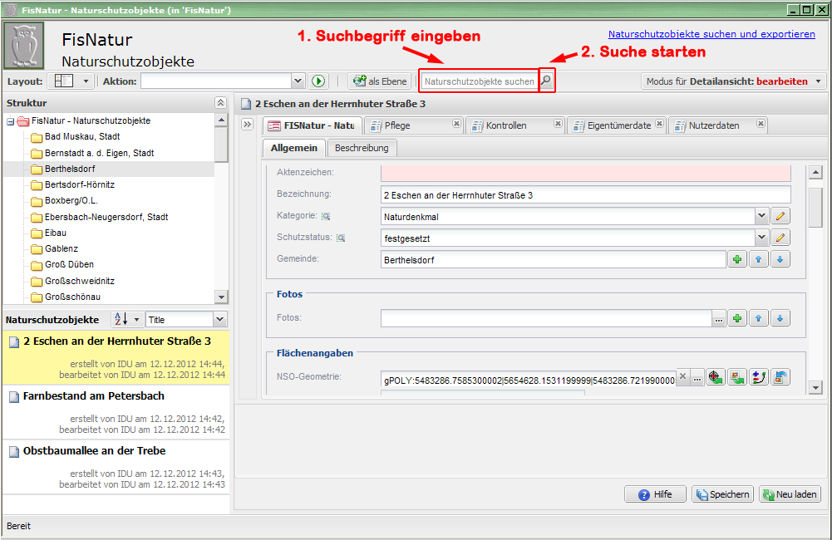The height and width of the screenshot is (540, 832).
Task: Click the Speichern button
Action: point(722,494)
